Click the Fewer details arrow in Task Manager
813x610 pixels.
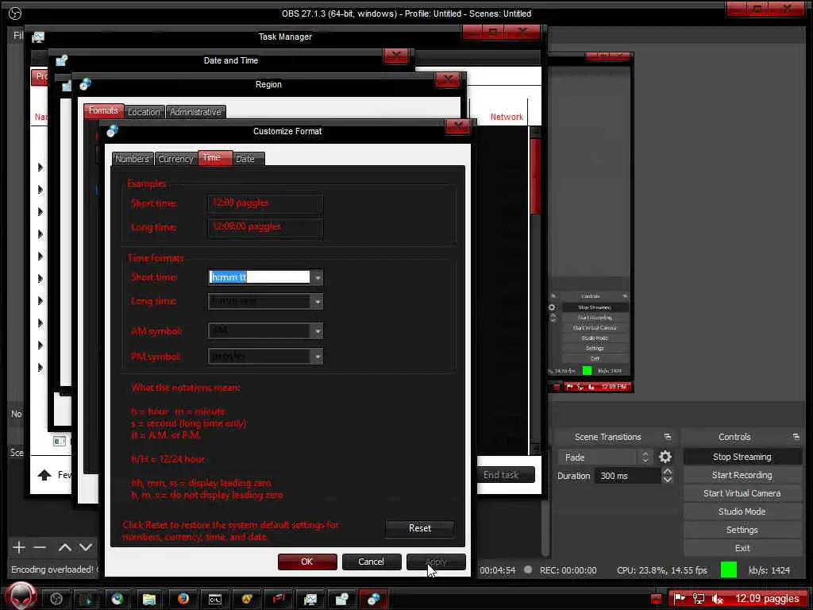pyautogui.click(x=44, y=475)
